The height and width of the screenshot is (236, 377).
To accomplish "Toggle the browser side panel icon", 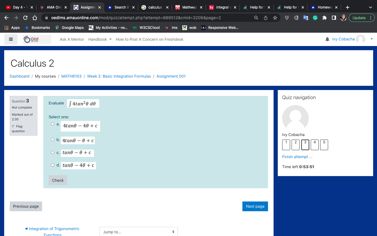I will [334, 18].
